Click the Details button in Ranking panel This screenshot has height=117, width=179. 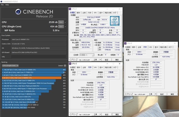[65, 66]
